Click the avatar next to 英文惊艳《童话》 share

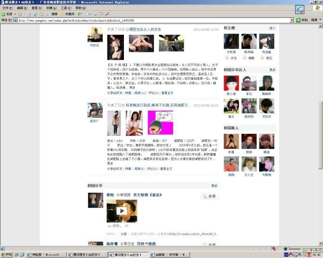click(95, 200)
